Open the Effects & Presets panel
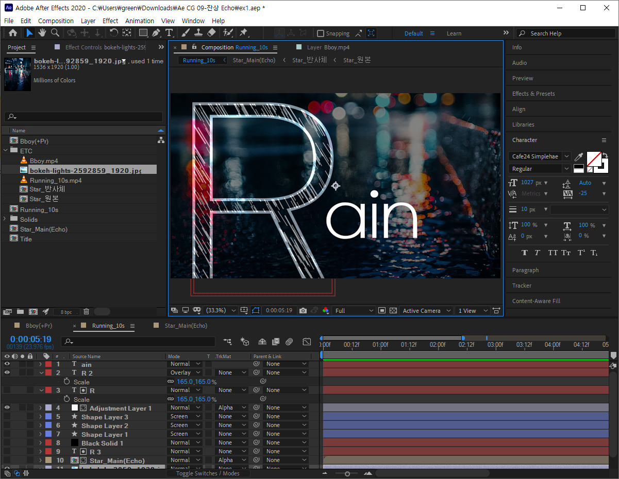 pos(533,94)
